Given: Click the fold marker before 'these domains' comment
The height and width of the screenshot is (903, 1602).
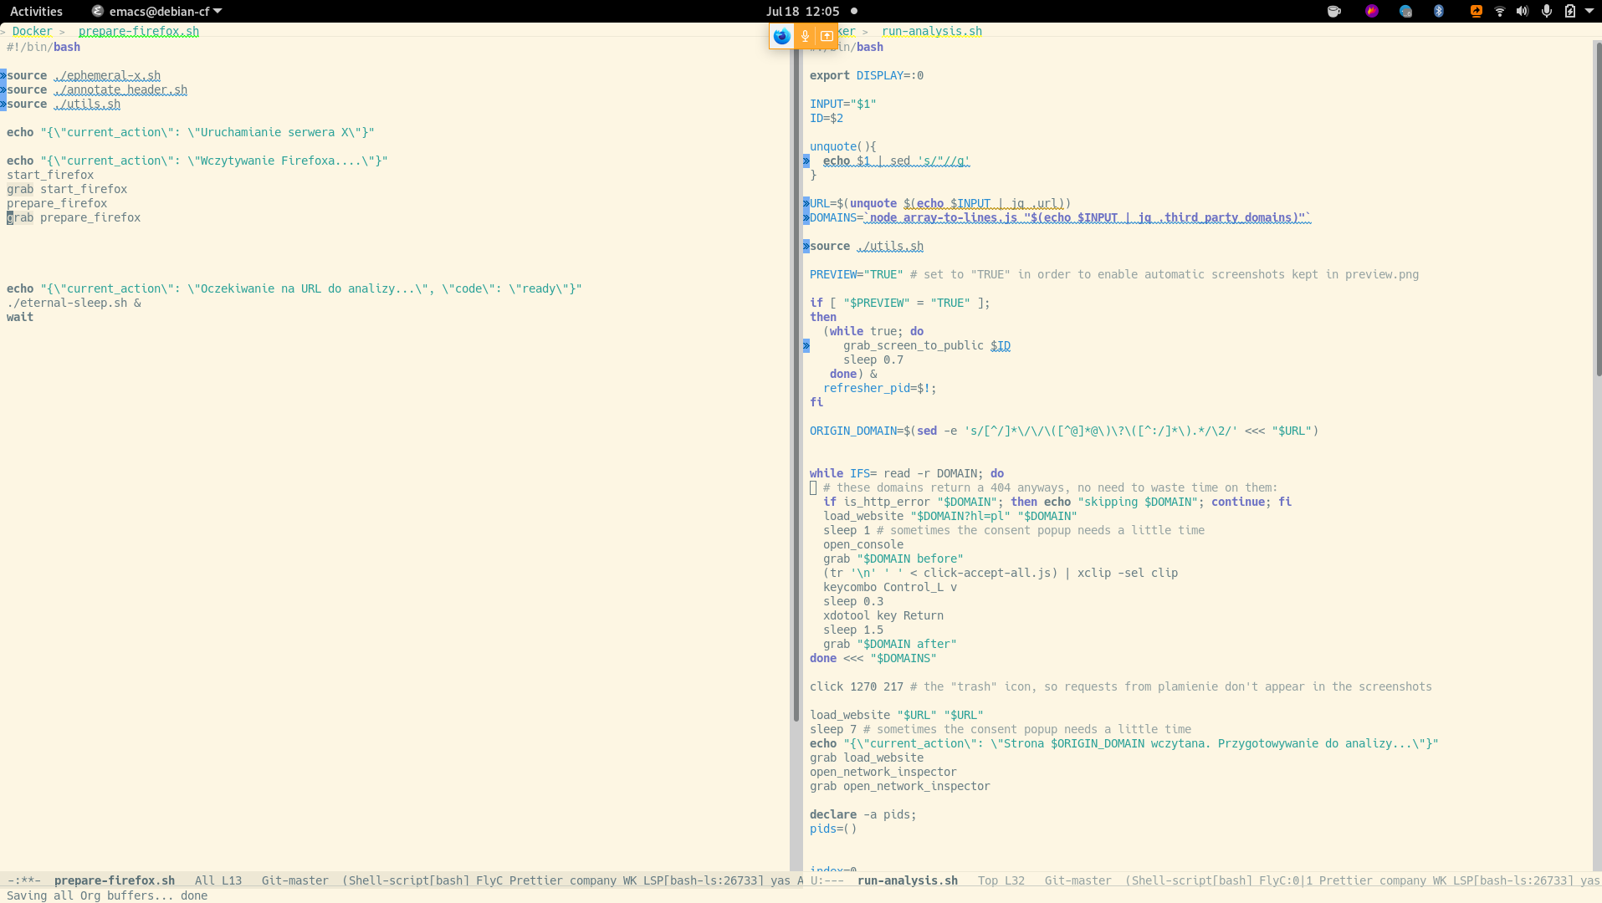Looking at the screenshot, I should [813, 487].
